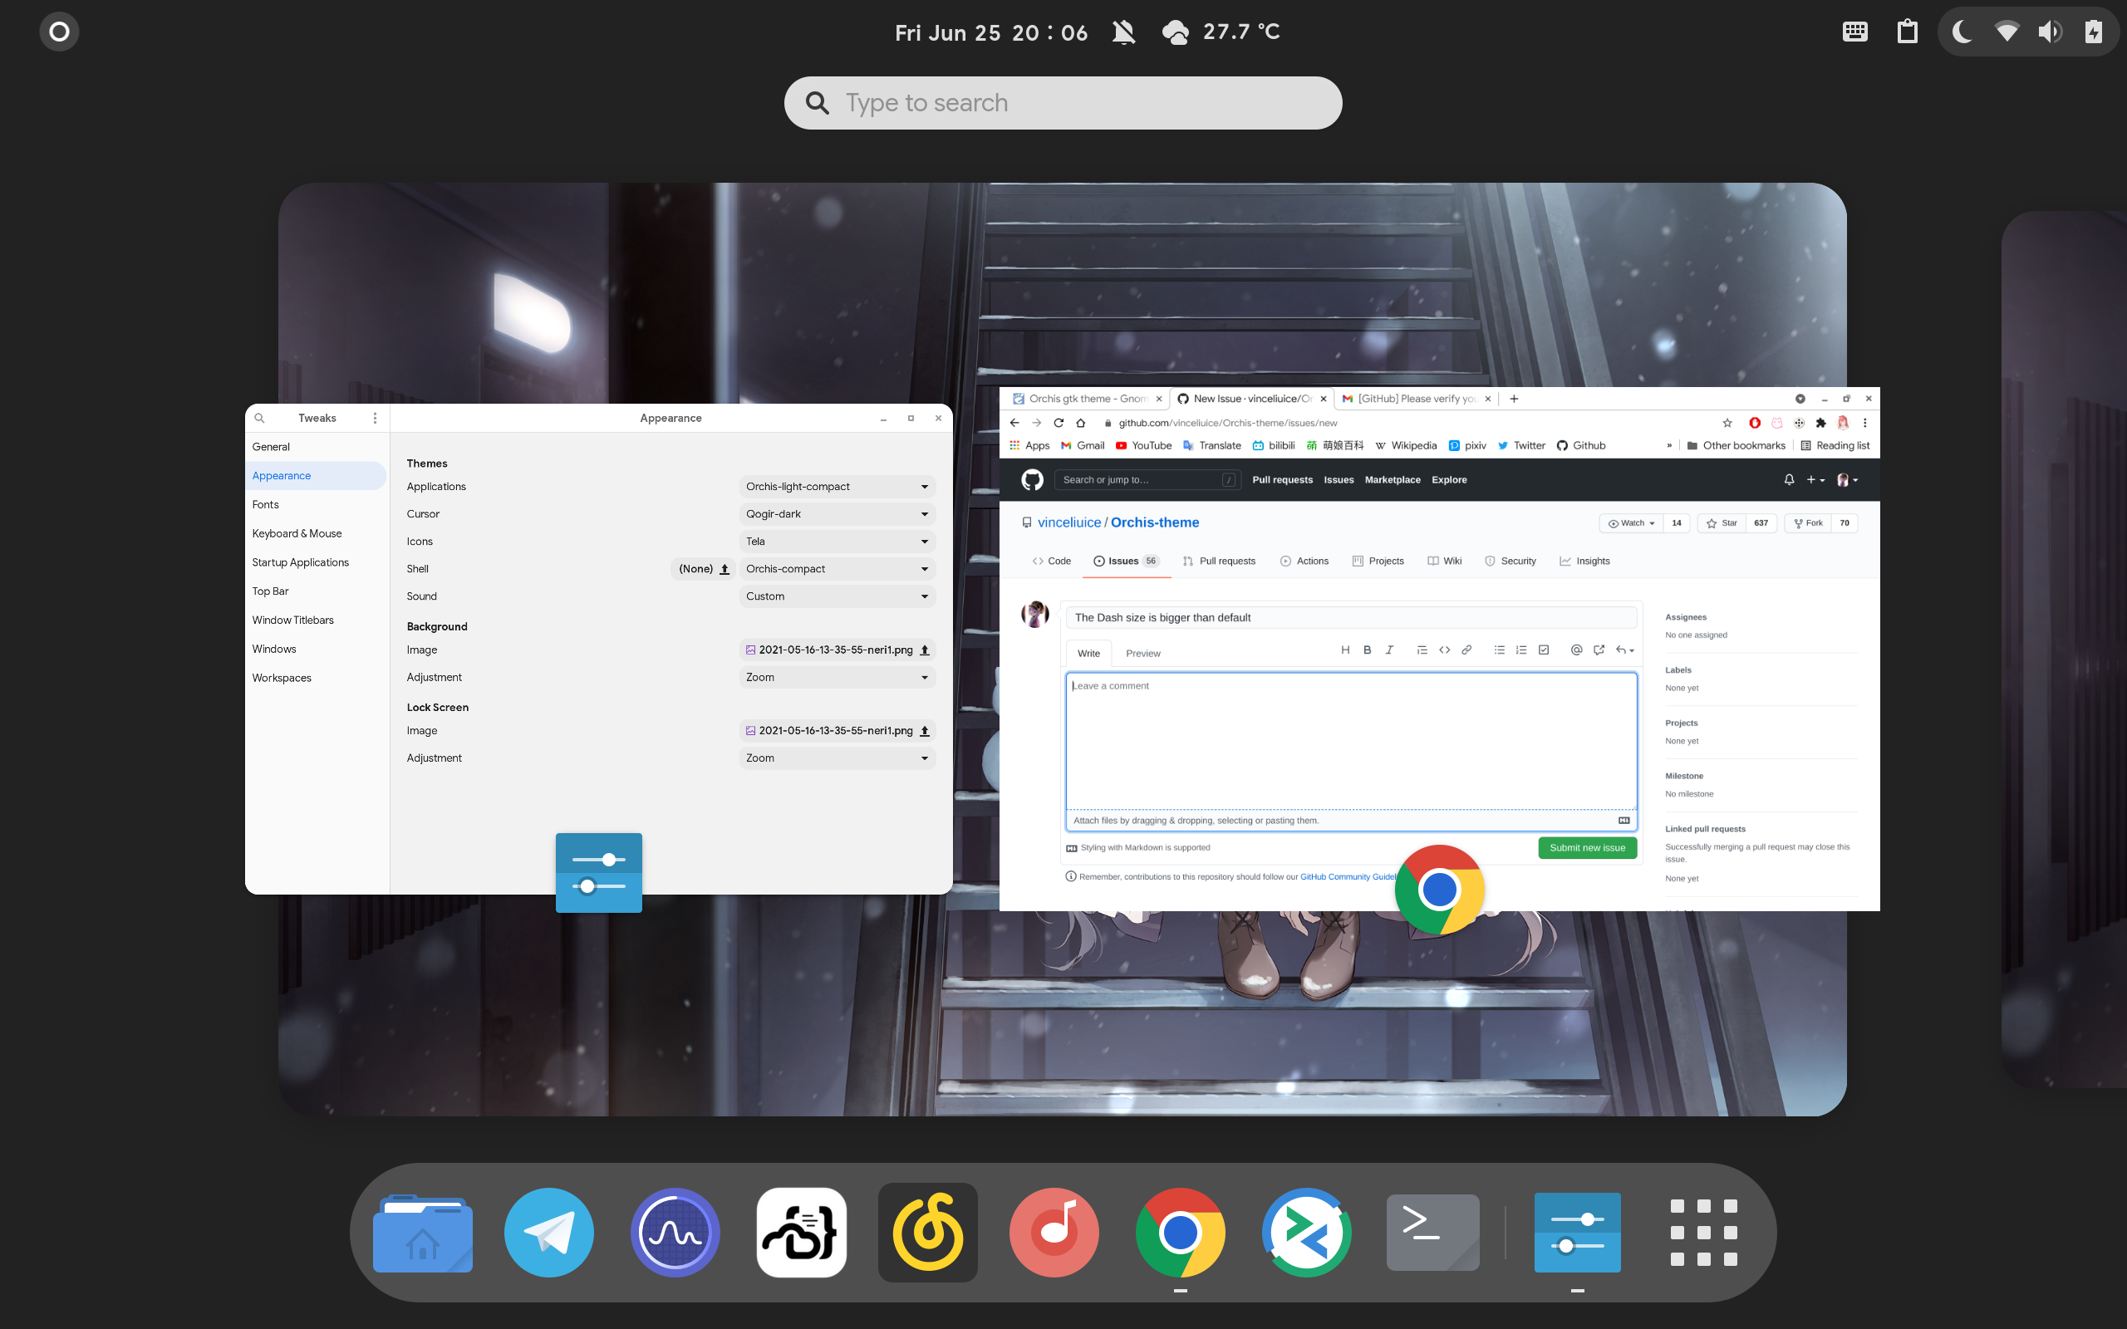Switch to the Preview tab in comment editor
The height and width of the screenshot is (1329, 2127).
[x=1142, y=653]
